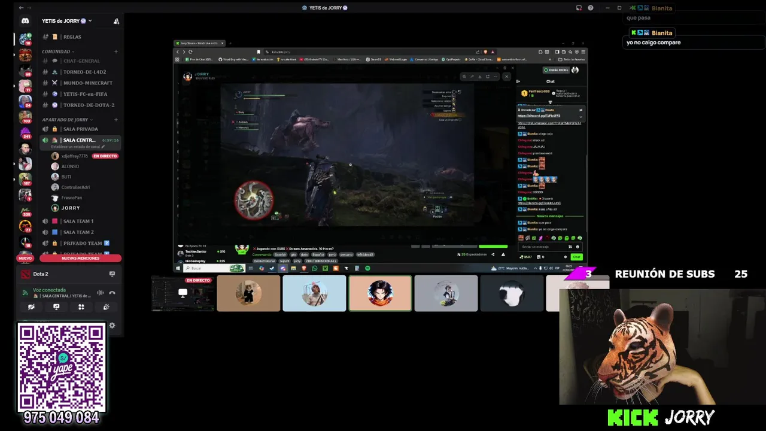Viewport: 766px width, 431px height.
Task: Open the Discord server with badge 77
Action: (25, 226)
